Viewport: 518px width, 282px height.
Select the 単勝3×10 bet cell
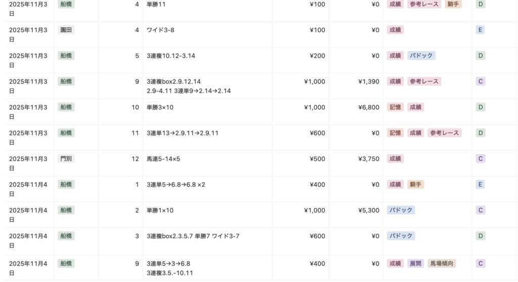click(x=160, y=107)
